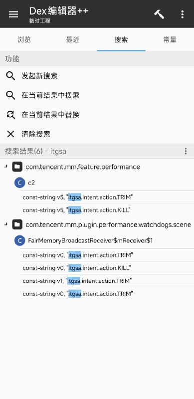This screenshot has height=399, width=194.
Task: Switch to the 常量 tab
Action: pos(170,40)
